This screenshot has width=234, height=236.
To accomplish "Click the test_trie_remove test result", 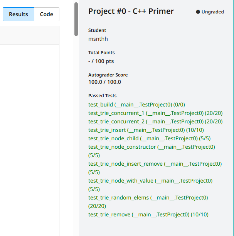I will tap(148, 214).
